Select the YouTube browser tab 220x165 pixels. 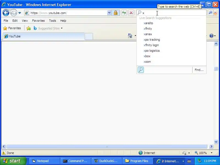click(44, 36)
